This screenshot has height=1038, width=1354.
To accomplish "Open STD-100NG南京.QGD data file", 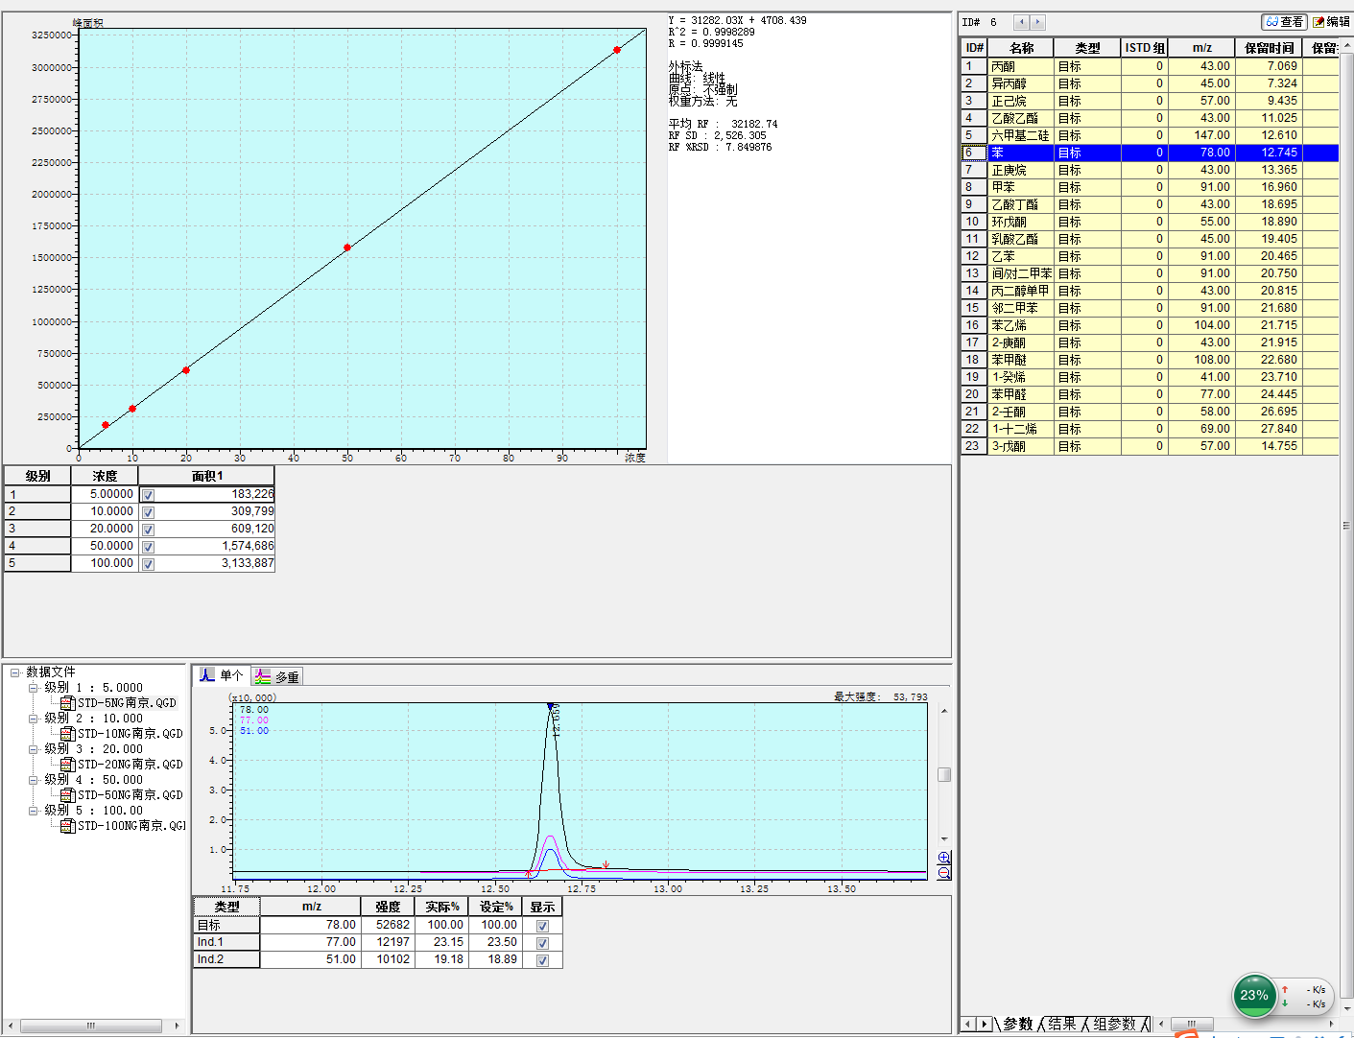I will (123, 826).
